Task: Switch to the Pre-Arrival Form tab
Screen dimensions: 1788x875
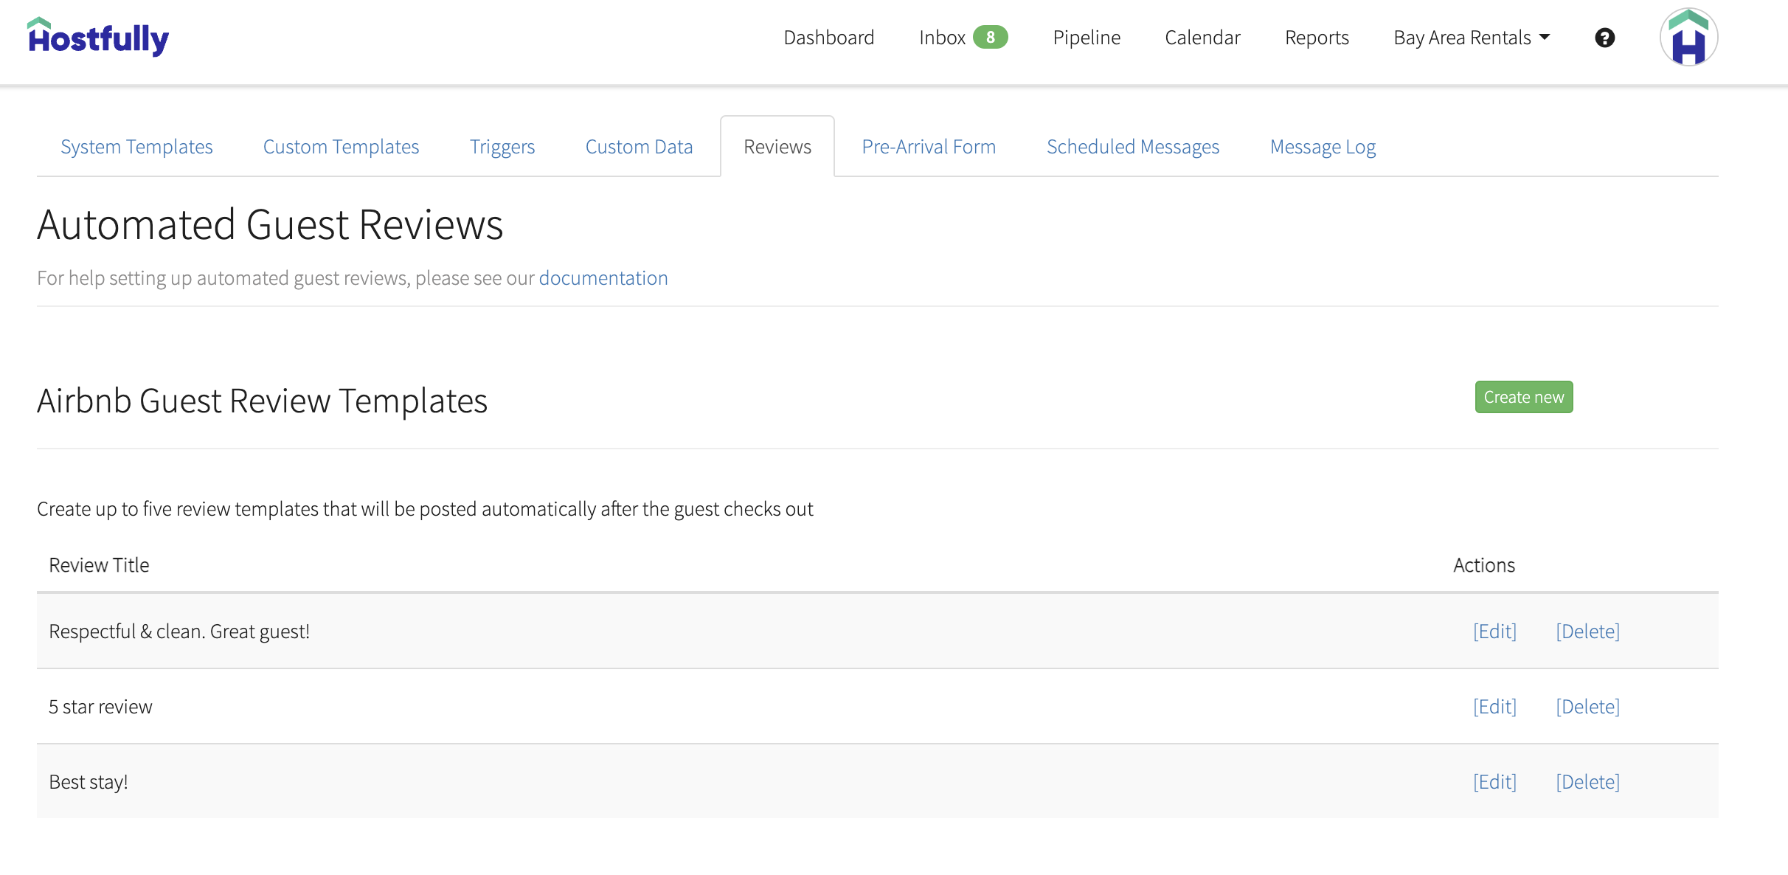Action: (x=929, y=146)
